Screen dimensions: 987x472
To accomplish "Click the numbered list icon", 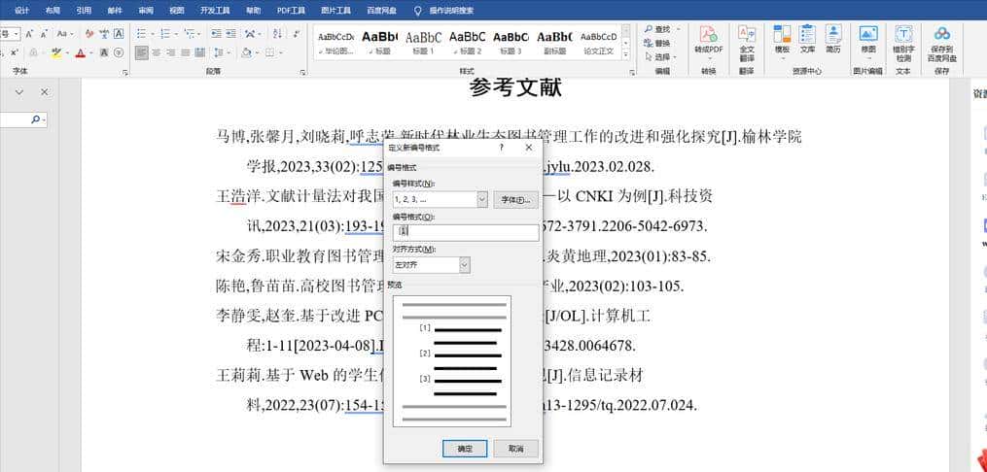I will coord(165,34).
